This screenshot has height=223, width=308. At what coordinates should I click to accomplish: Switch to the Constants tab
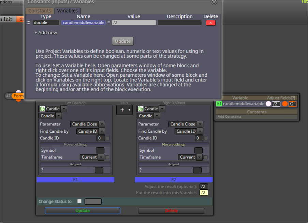coord(40,11)
